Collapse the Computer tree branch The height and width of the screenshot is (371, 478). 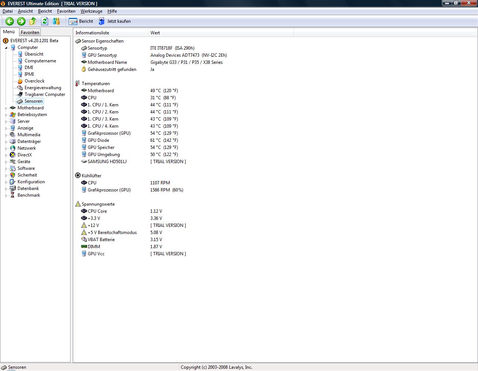(5, 47)
